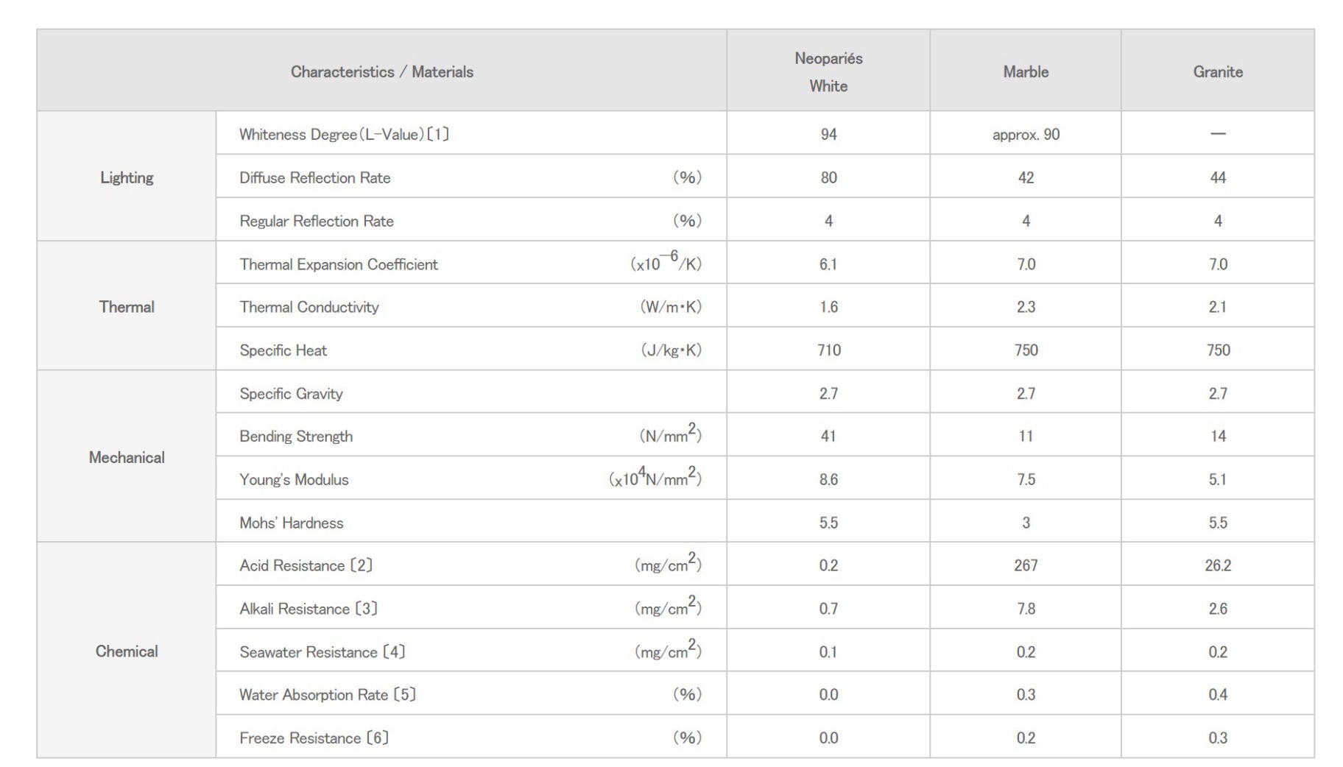
Task: Select the Seawater Resistance [4] label
Action: [322, 652]
